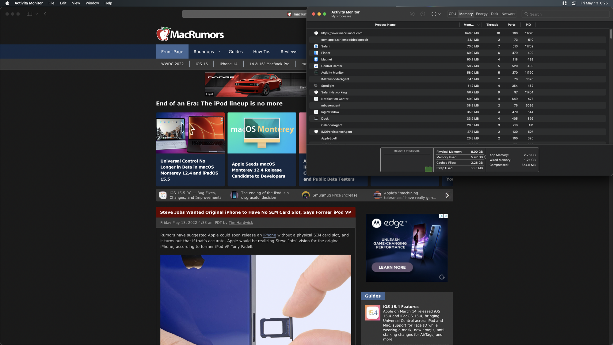Expand Safari sidebar dropdown chevron
Screen dimensions: 613x345
pyautogui.click(x=37, y=14)
